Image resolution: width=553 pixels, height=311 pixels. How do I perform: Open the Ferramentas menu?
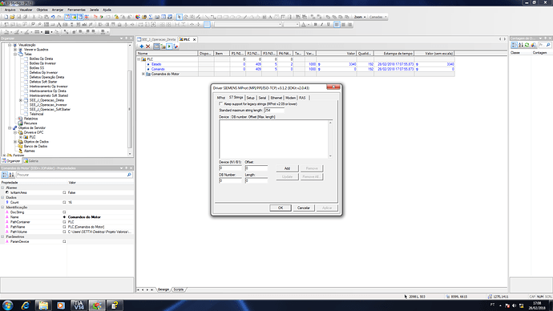pyautogui.click(x=76, y=10)
